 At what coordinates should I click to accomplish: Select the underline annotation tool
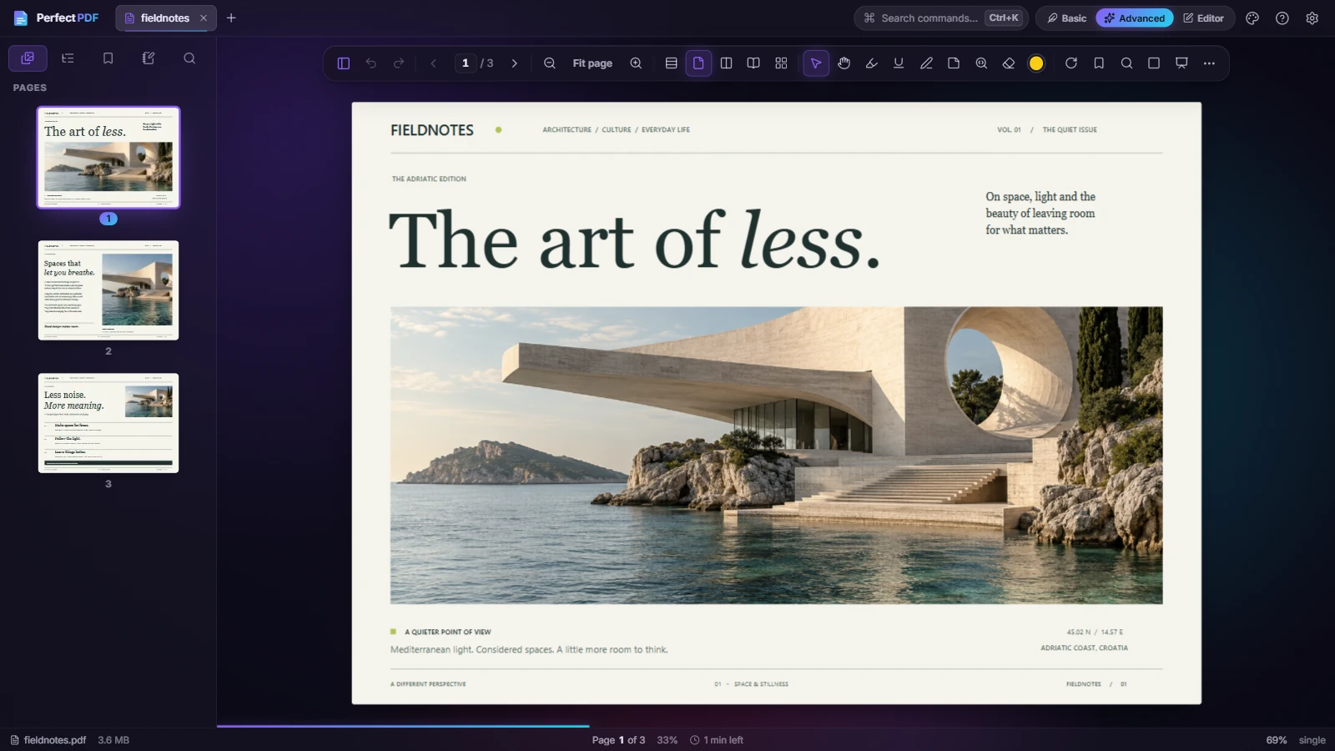tap(899, 63)
